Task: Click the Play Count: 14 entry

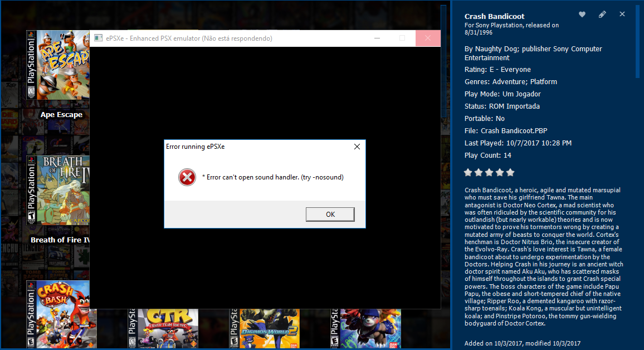Action: [x=487, y=155]
